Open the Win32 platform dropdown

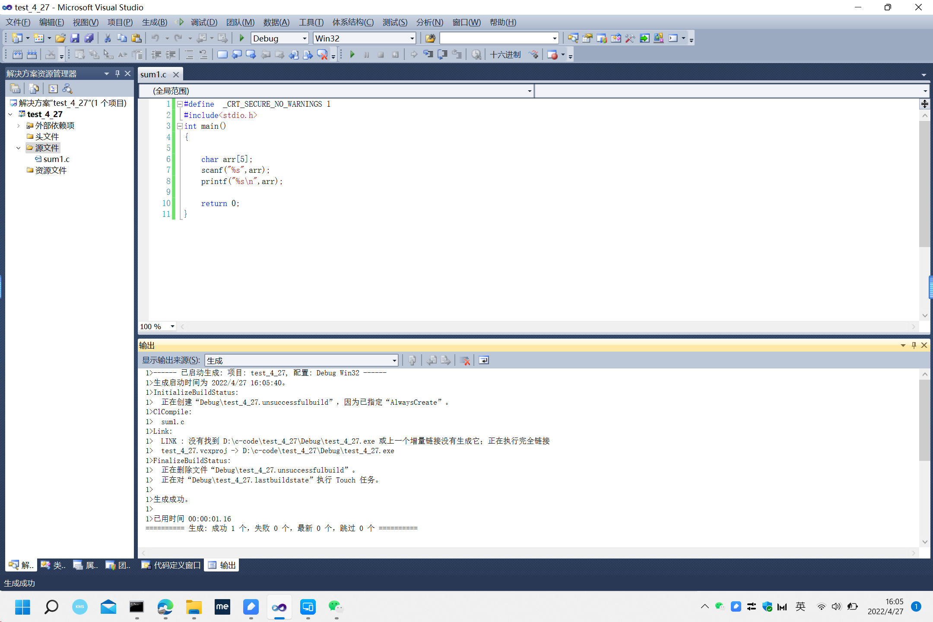(x=412, y=38)
